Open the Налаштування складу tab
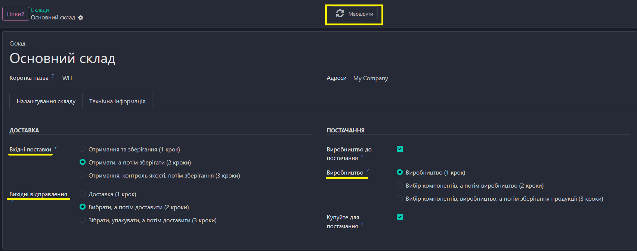Screen dimensions: 637x251 (x=46, y=101)
